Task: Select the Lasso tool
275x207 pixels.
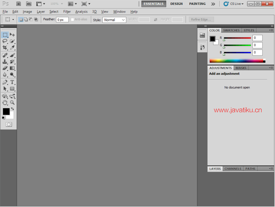Action: pyautogui.click(x=5, y=41)
